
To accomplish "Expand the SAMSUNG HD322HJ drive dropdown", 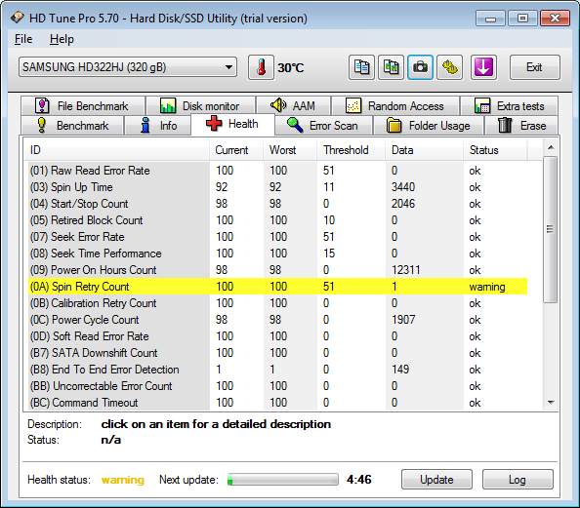I will (128, 67).
